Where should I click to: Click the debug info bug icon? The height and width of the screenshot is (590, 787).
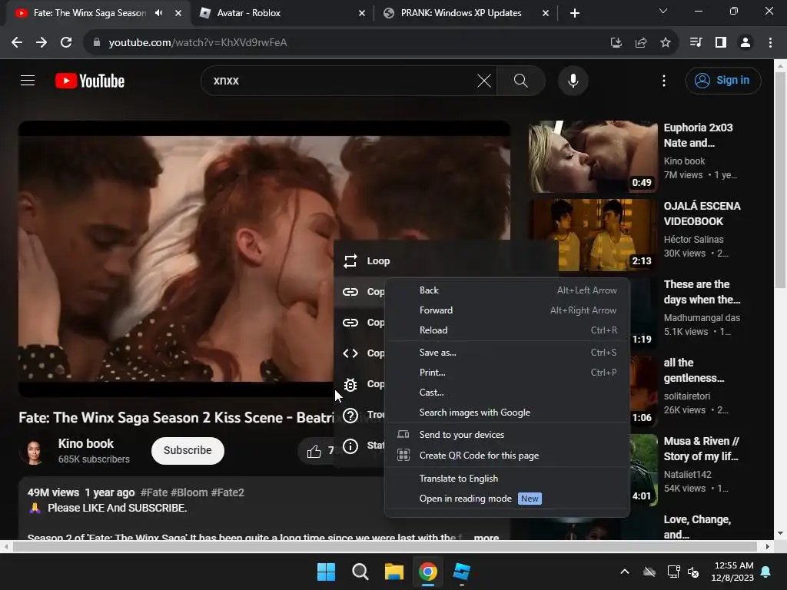point(350,384)
